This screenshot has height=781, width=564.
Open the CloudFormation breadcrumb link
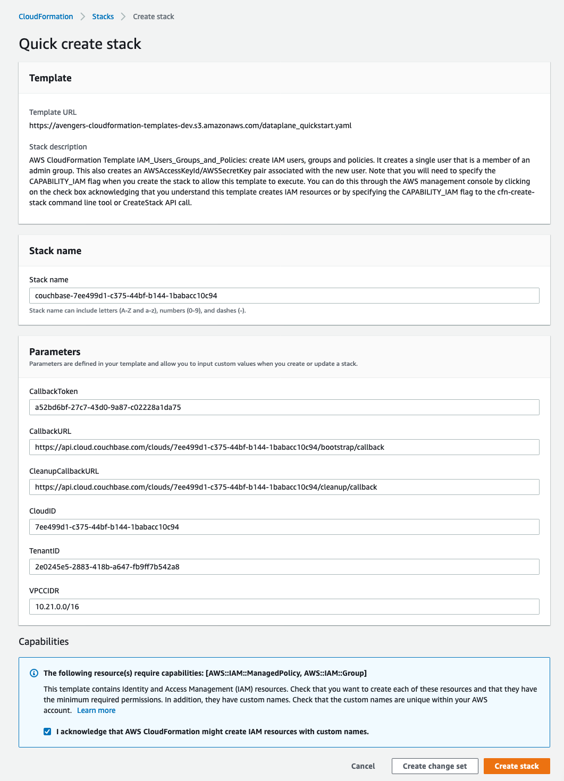tap(45, 16)
